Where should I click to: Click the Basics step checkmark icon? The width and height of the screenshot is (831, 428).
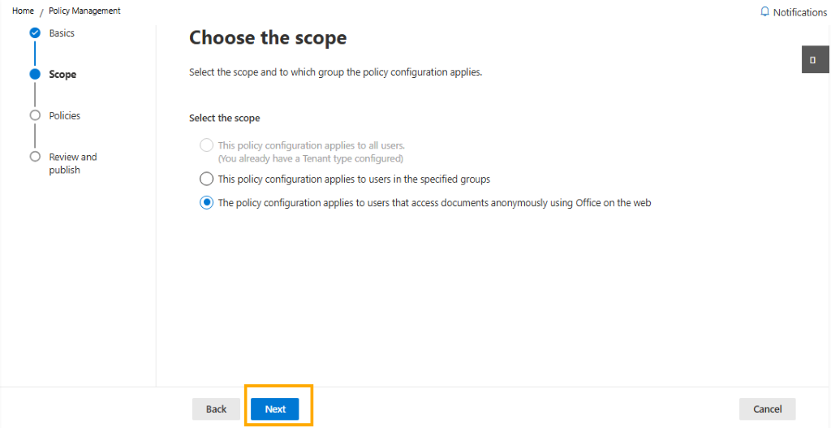click(x=35, y=32)
